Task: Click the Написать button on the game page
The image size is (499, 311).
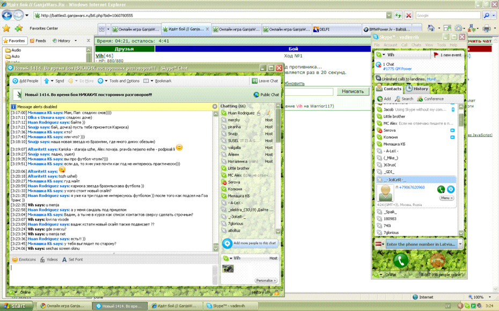Action: (353, 92)
